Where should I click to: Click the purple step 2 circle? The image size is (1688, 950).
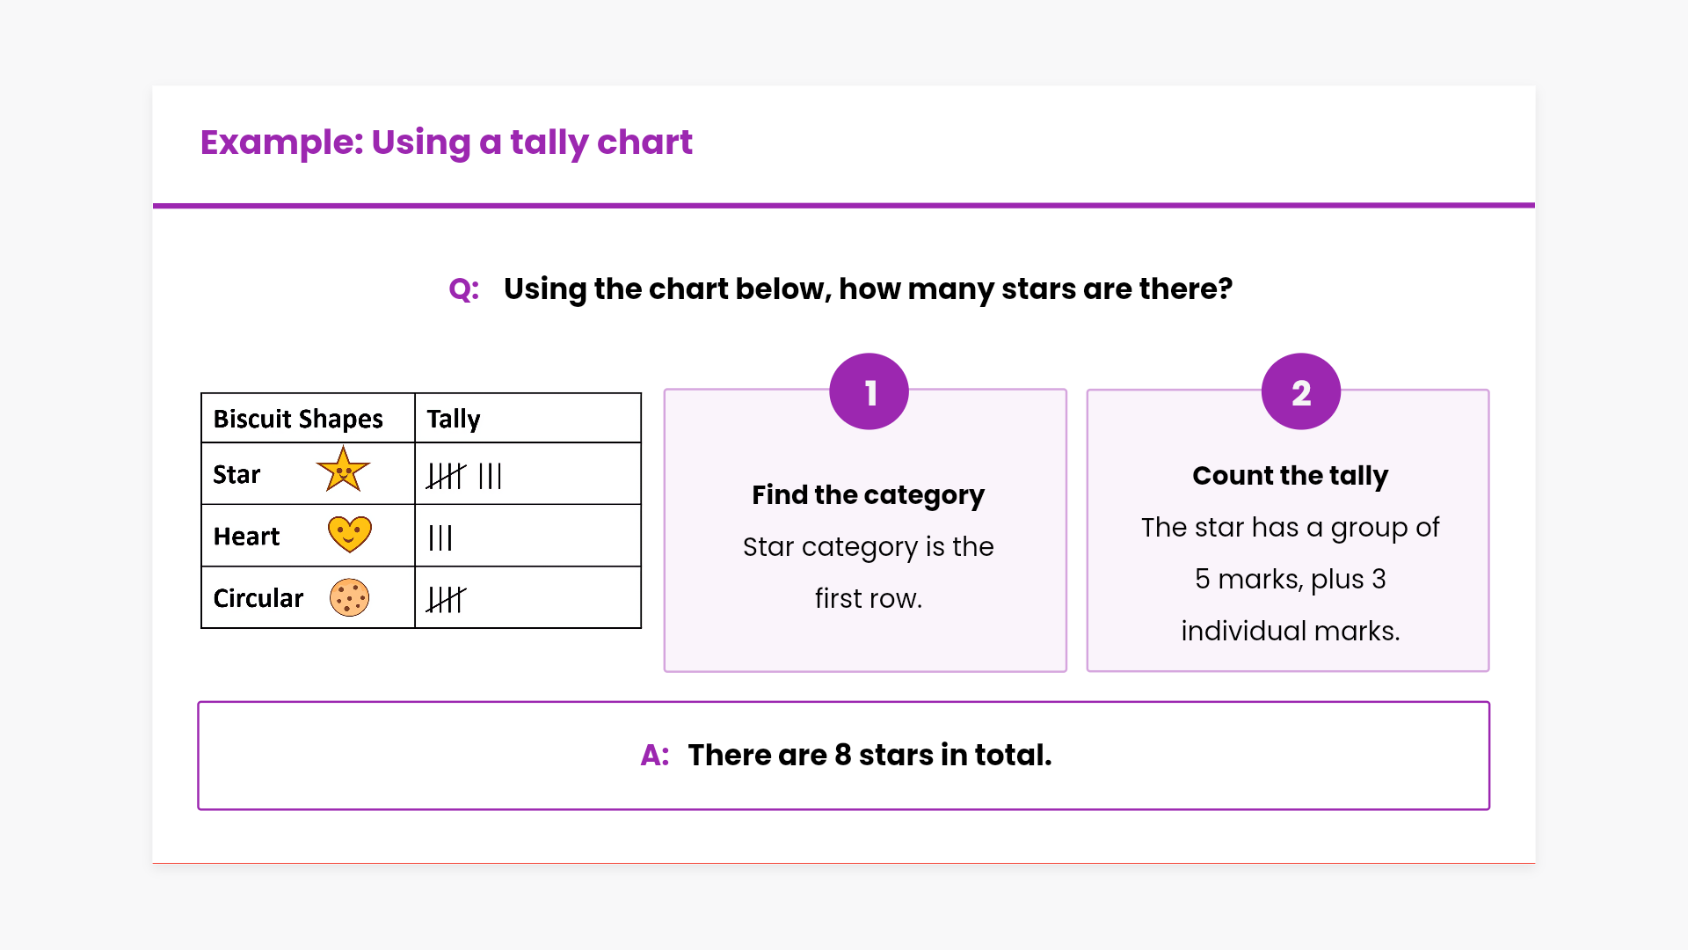(x=1300, y=392)
